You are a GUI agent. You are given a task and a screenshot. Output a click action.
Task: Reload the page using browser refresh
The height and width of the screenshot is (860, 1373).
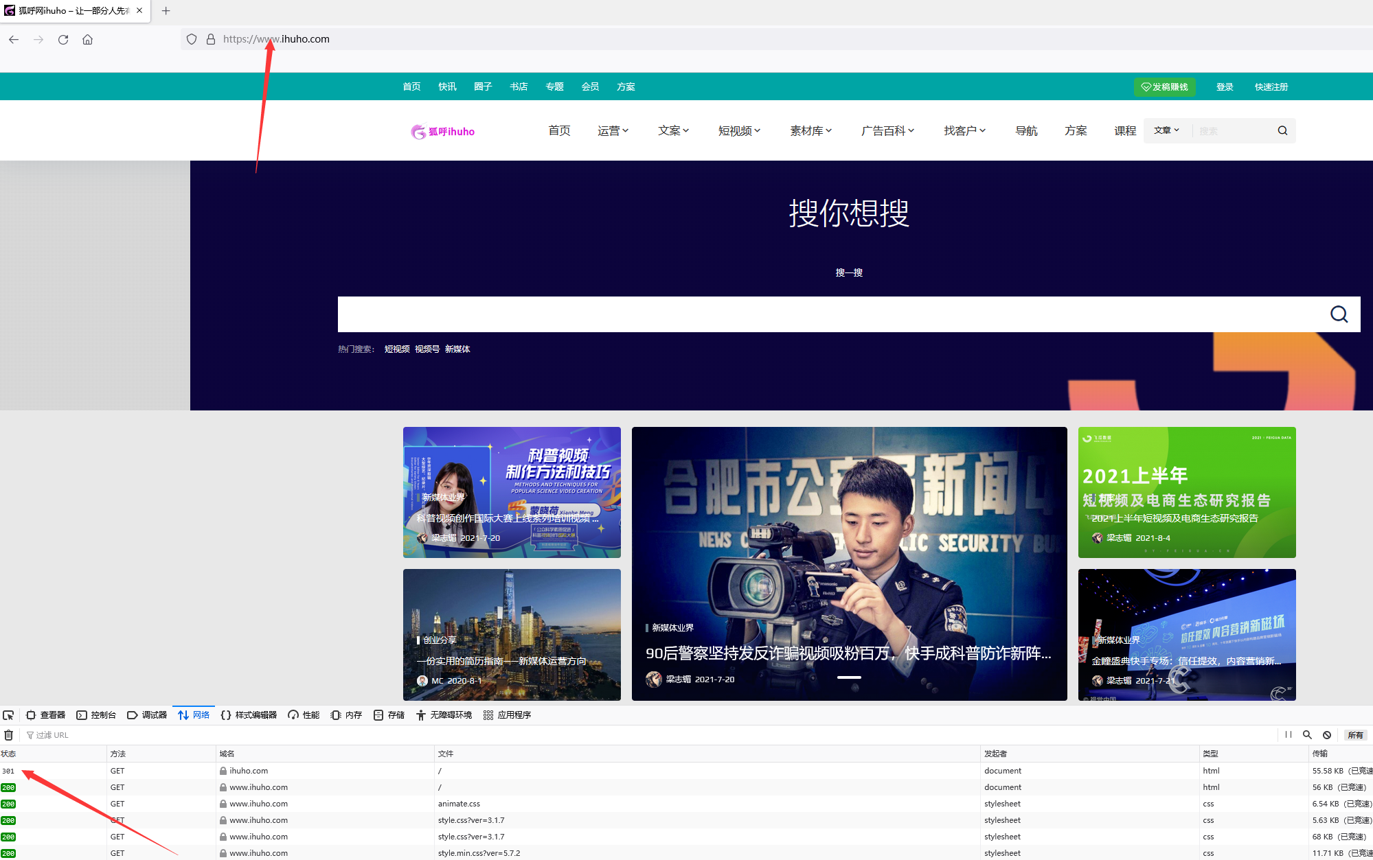pos(63,39)
